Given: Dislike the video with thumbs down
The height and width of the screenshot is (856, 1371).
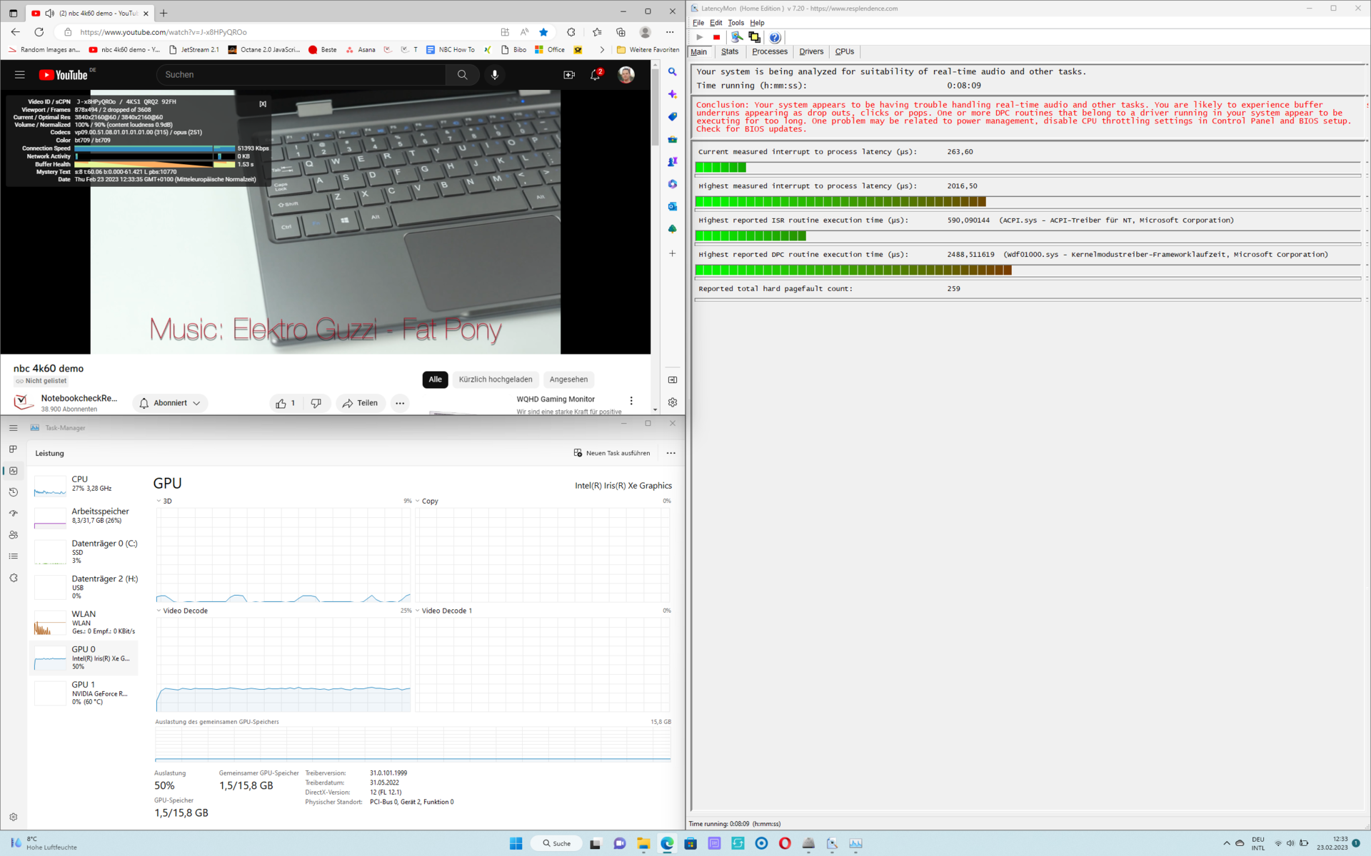Looking at the screenshot, I should pos(316,403).
